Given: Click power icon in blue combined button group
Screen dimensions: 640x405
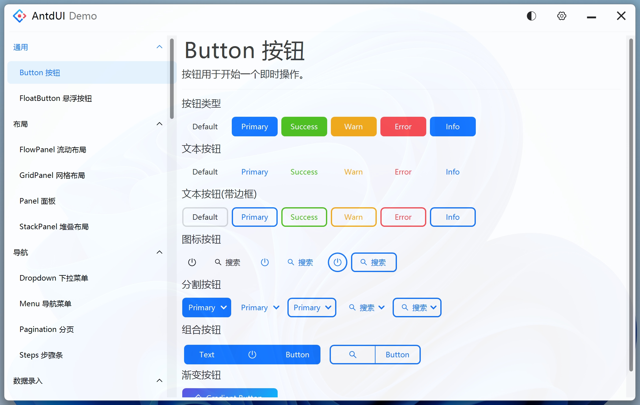Looking at the screenshot, I should (x=252, y=355).
